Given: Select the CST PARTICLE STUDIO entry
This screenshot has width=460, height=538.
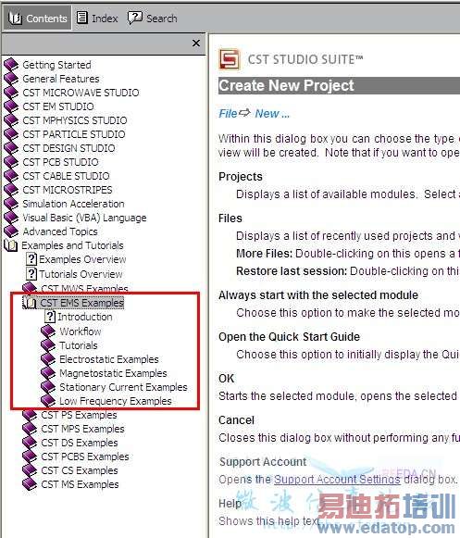Looking at the screenshot, I should point(74,134).
